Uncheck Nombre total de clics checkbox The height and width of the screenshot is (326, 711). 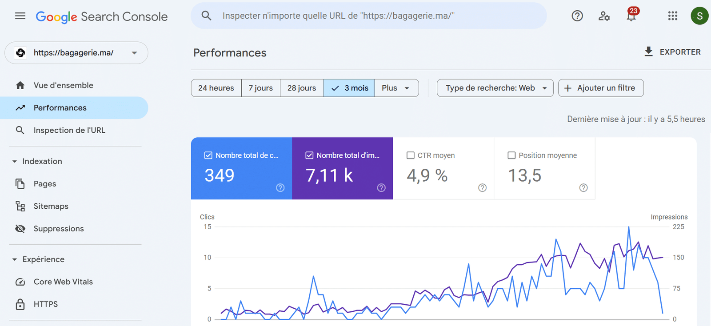pos(208,155)
